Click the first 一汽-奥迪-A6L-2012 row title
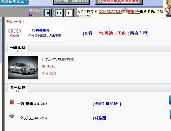The image size is (171, 131). tap(32, 104)
